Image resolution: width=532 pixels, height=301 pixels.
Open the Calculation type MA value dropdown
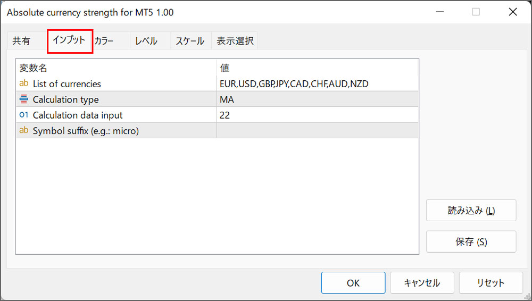tap(317, 99)
